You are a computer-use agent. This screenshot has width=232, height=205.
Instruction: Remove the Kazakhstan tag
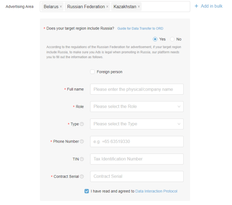139,7
